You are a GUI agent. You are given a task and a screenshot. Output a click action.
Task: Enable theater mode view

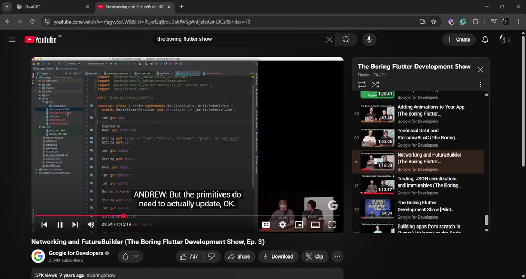pyautogui.click(x=315, y=224)
